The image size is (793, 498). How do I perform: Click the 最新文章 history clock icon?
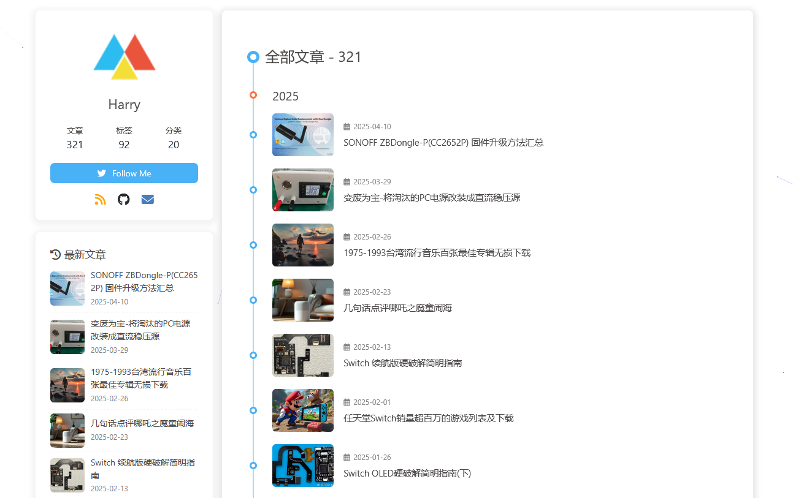[x=56, y=255]
